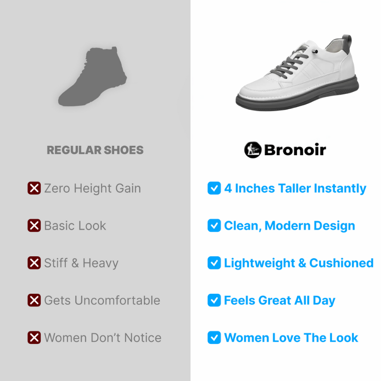Click the Bronoir brand name text
The width and height of the screenshot is (381, 381).
click(x=295, y=150)
